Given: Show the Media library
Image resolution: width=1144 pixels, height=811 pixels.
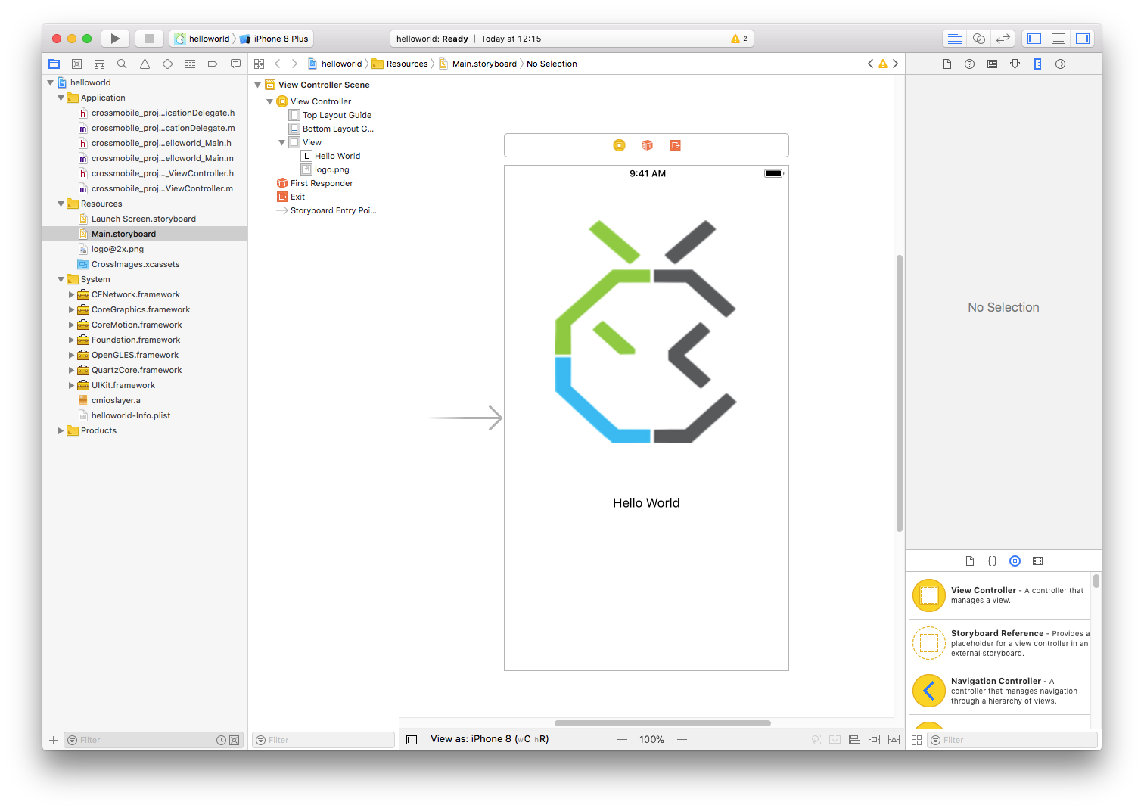Looking at the screenshot, I should pos(1037,561).
